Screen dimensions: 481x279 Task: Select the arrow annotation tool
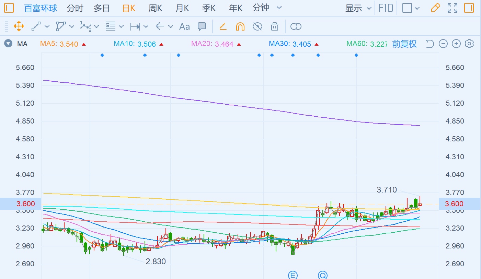click(160, 26)
